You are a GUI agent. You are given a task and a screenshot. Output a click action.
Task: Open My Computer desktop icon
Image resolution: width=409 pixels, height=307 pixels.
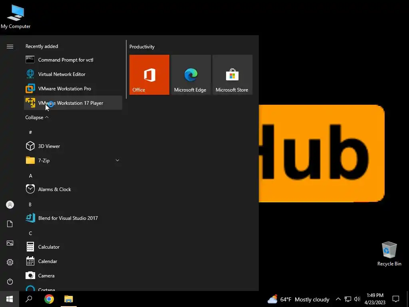[x=16, y=16]
